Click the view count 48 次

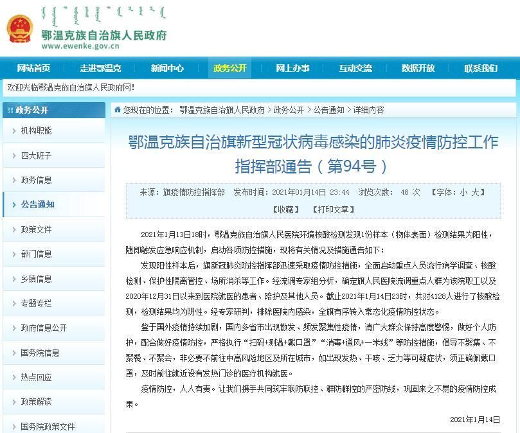click(410, 192)
